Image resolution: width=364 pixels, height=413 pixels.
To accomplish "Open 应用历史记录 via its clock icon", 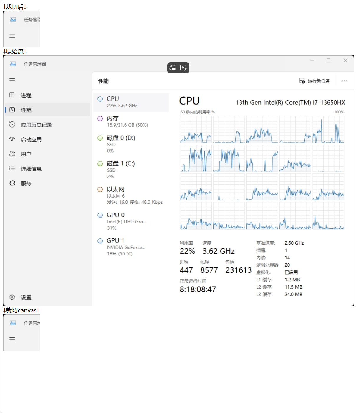I will tap(12, 124).
